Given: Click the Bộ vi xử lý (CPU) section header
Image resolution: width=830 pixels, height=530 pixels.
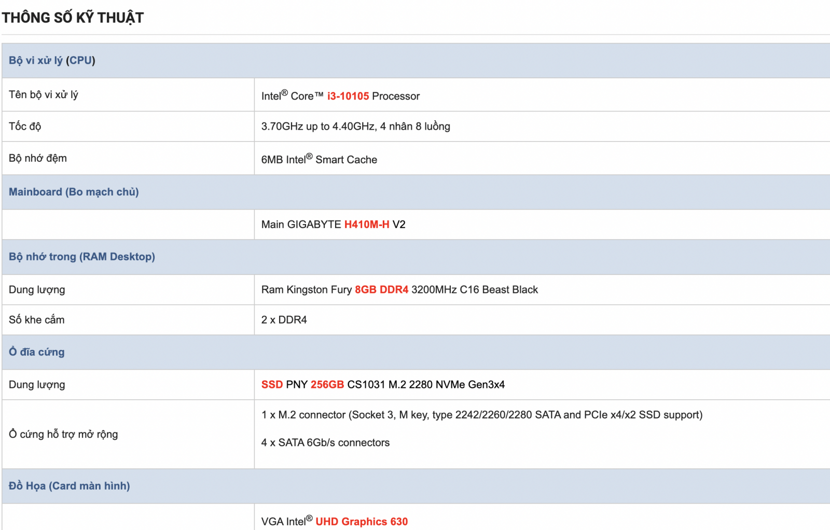Looking at the screenshot, I should point(52,61).
